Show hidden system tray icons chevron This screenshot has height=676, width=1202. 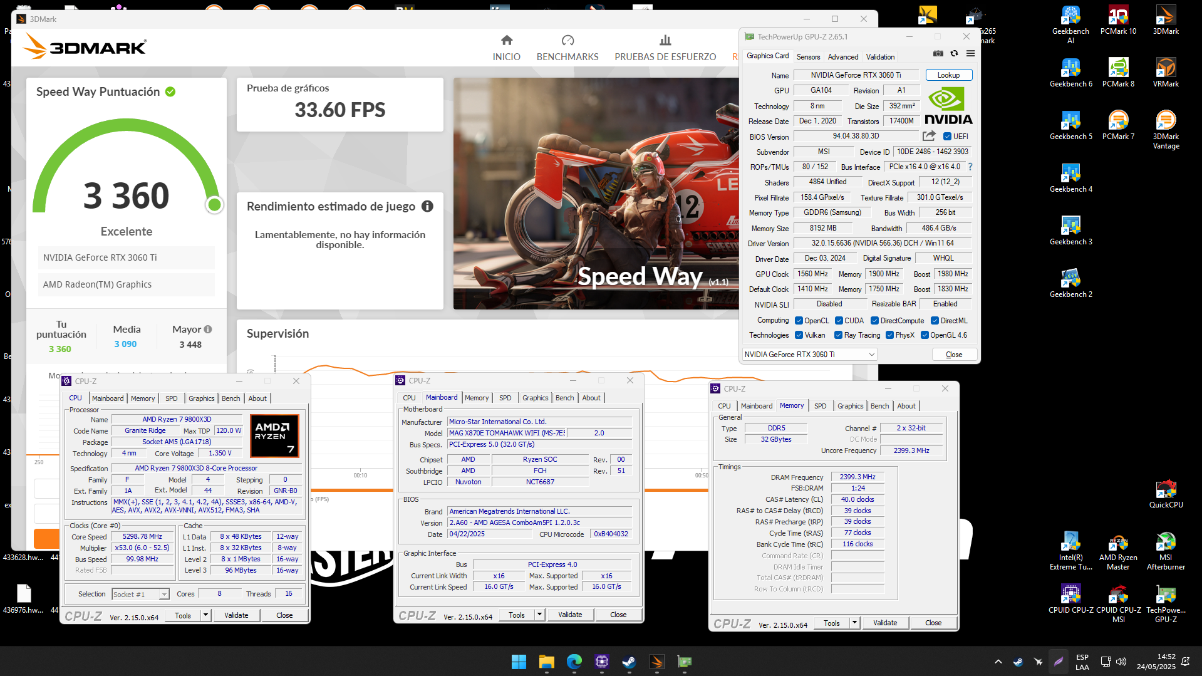pos(998,662)
